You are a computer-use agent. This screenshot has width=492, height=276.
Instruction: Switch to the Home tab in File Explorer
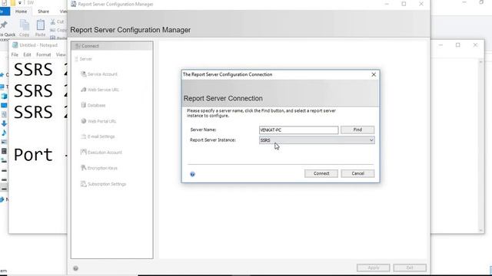[x=21, y=11]
